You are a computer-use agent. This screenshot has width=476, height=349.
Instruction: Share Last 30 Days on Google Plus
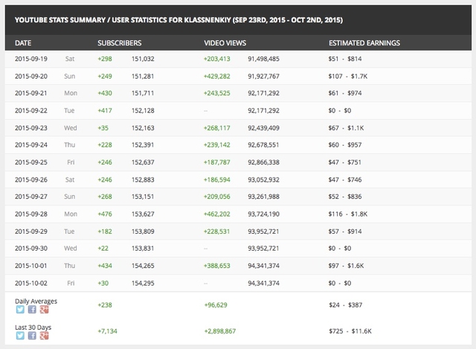tap(45, 336)
